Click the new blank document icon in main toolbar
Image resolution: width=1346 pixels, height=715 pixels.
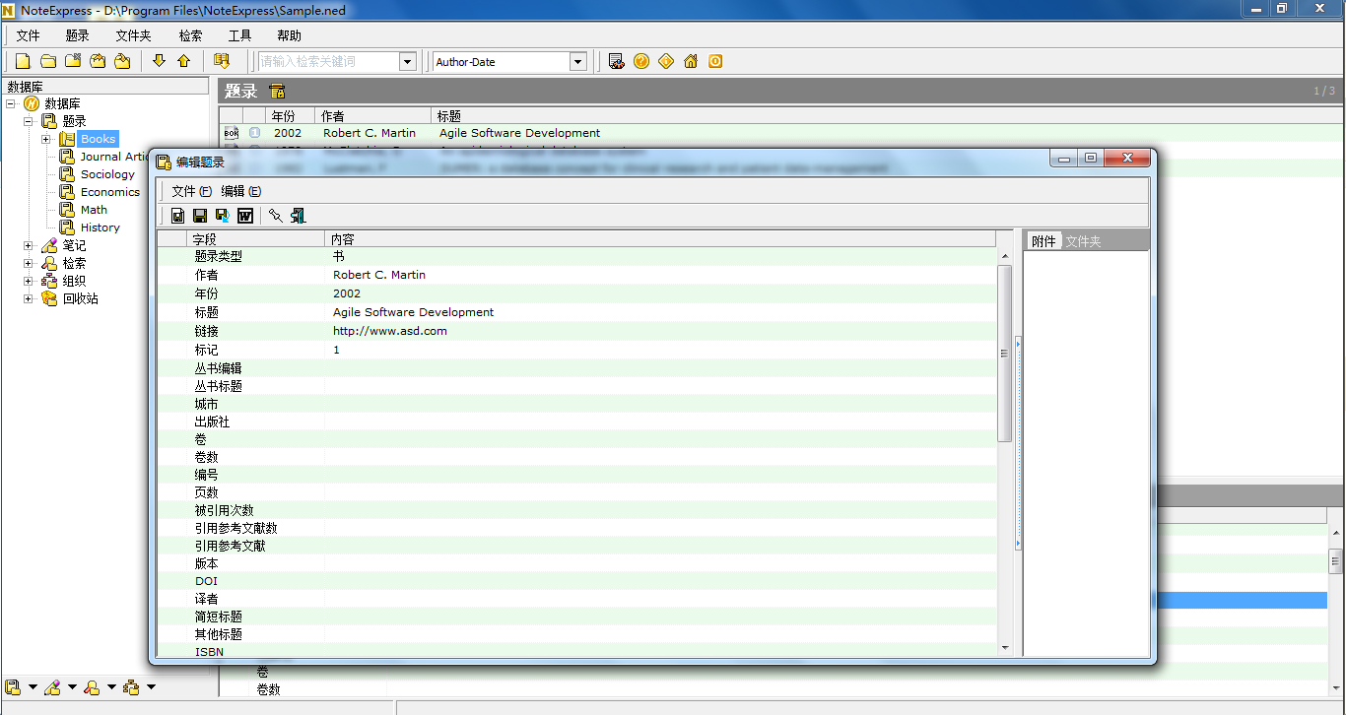[23, 61]
